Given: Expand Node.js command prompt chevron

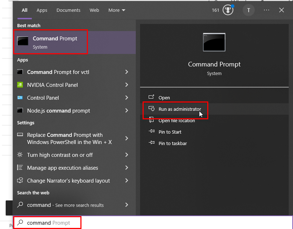Looking at the screenshot, I should pos(127,111).
